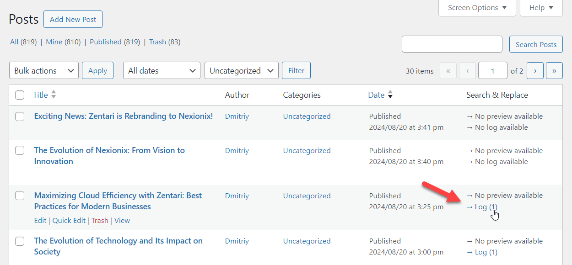Jump to last page double-arrow button
The width and height of the screenshot is (572, 265).
554,71
